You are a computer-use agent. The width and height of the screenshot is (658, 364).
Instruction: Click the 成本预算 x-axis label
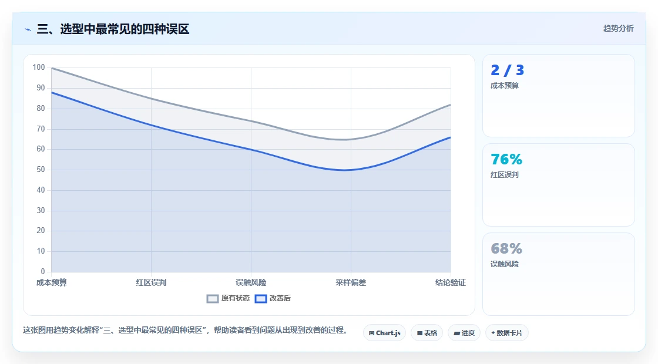(x=52, y=282)
